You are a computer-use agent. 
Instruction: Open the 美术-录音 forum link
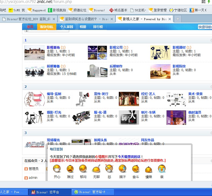[195, 94]
